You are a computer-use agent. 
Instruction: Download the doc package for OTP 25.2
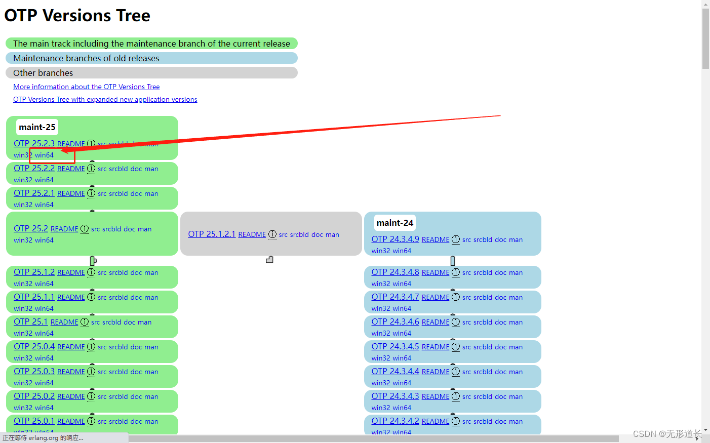pyautogui.click(x=129, y=229)
